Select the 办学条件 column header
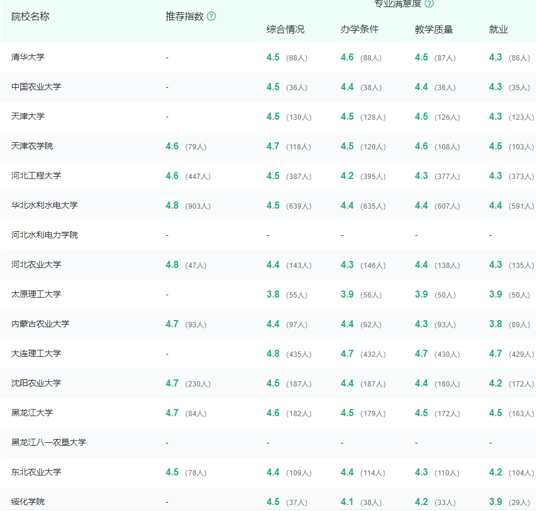The height and width of the screenshot is (511, 536). tap(359, 30)
